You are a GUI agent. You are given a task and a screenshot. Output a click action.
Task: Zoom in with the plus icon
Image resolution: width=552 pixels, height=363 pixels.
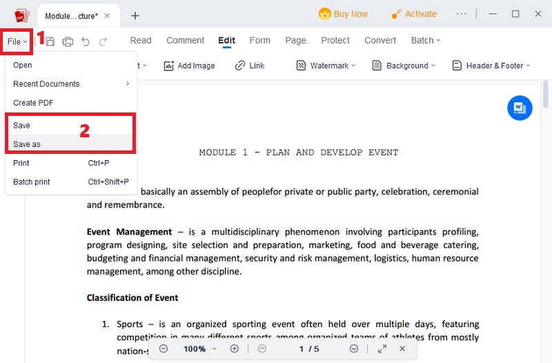[x=235, y=349]
